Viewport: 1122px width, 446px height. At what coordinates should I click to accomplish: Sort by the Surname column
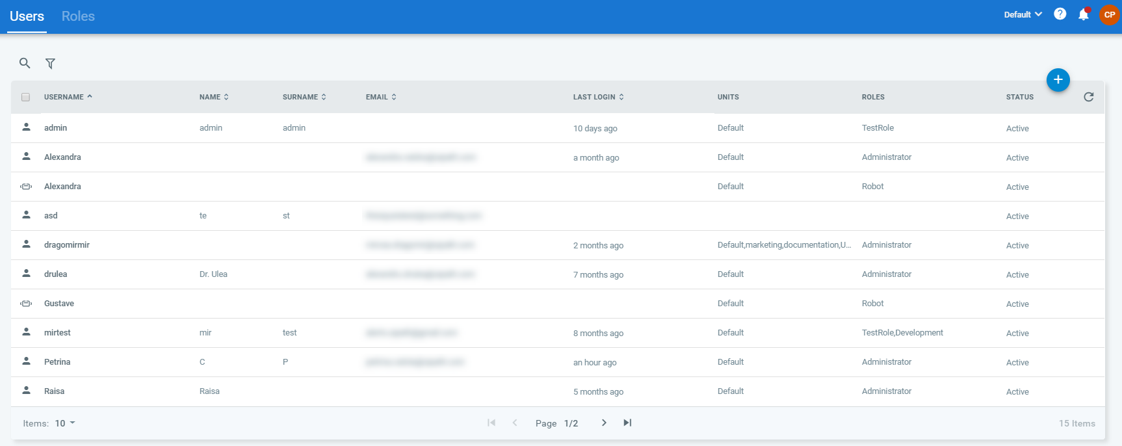tap(304, 97)
